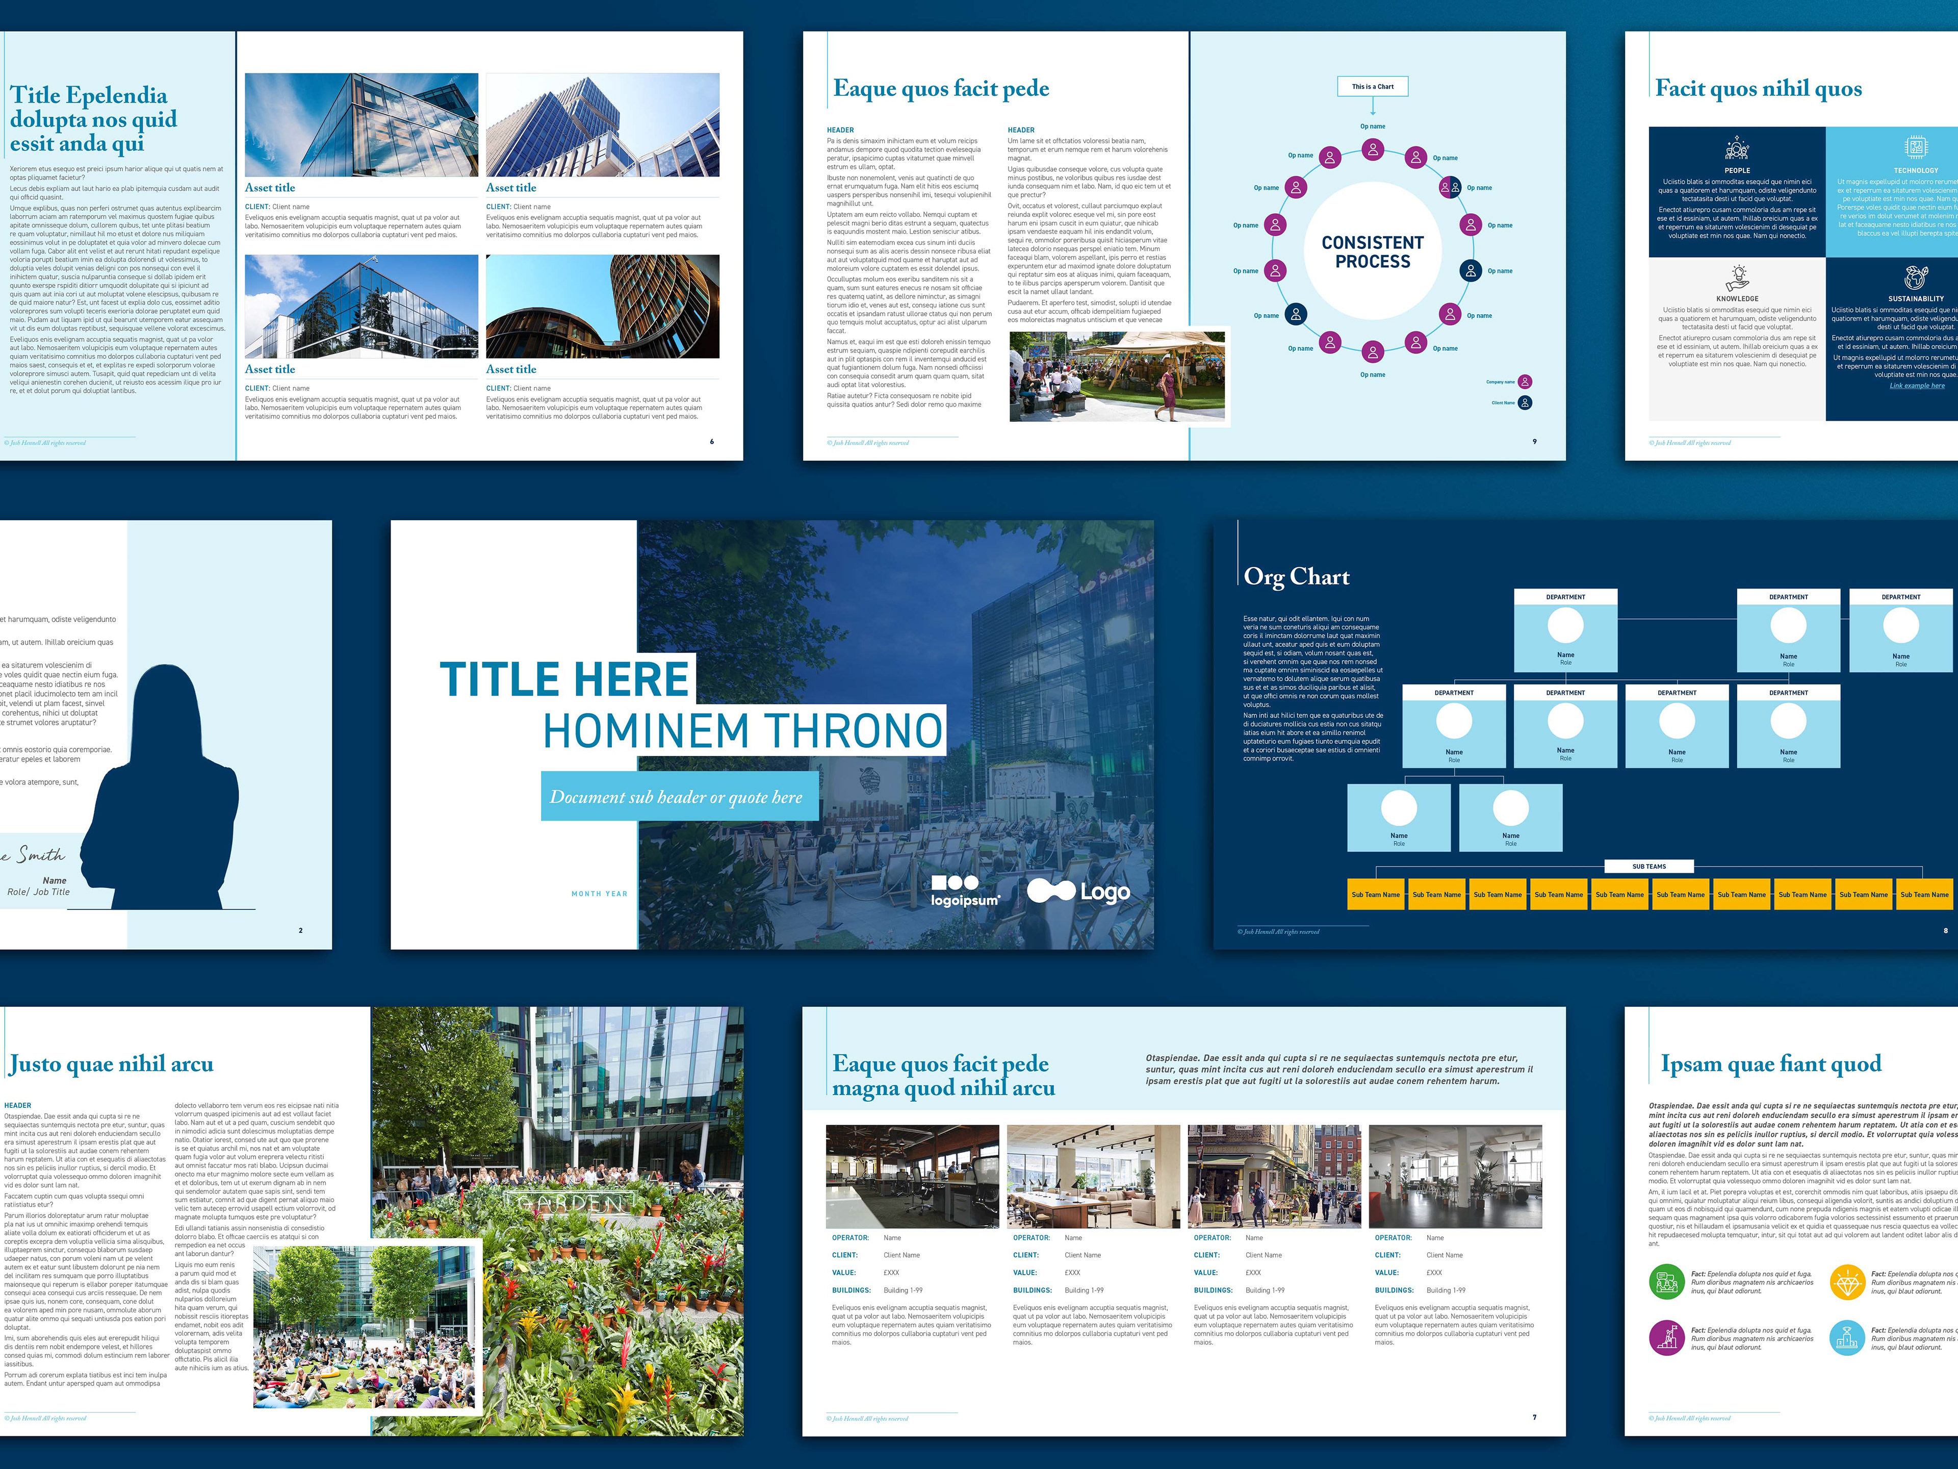Click the 'This is a Chart' box
The image size is (1958, 1469).
click(x=1372, y=87)
